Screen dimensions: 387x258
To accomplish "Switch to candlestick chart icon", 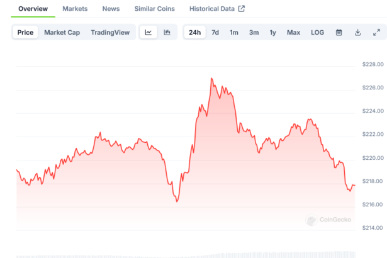I will 167,32.
